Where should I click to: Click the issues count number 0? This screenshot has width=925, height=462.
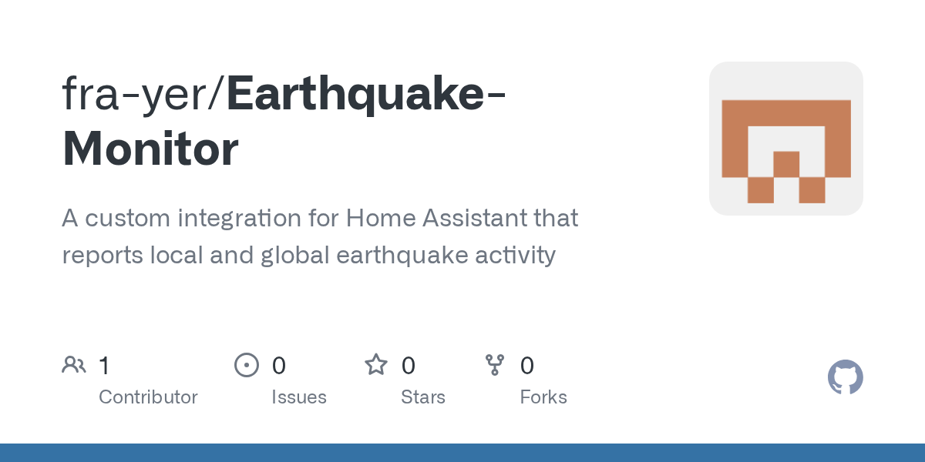[x=278, y=365]
